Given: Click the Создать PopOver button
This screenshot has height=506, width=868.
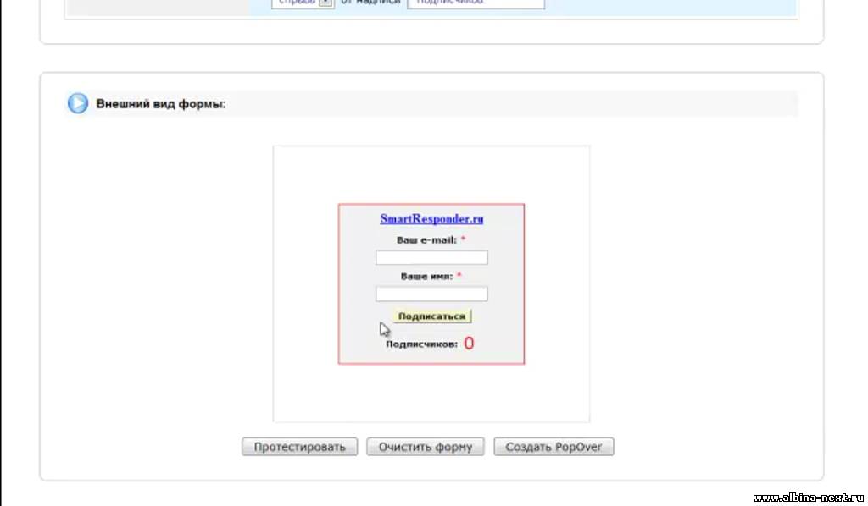Looking at the screenshot, I should [x=554, y=447].
